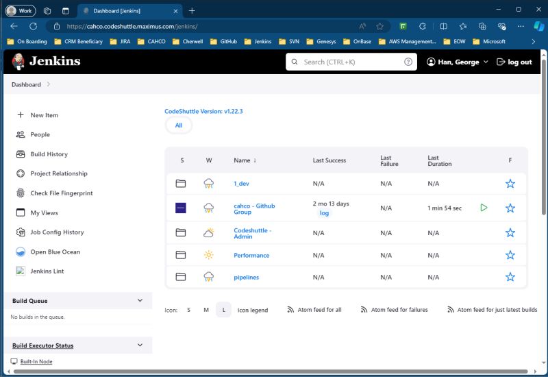Viewport: 548px width, 377px height.
Task: Open Han, George user dropdown arrow
Action: [486, 62]
